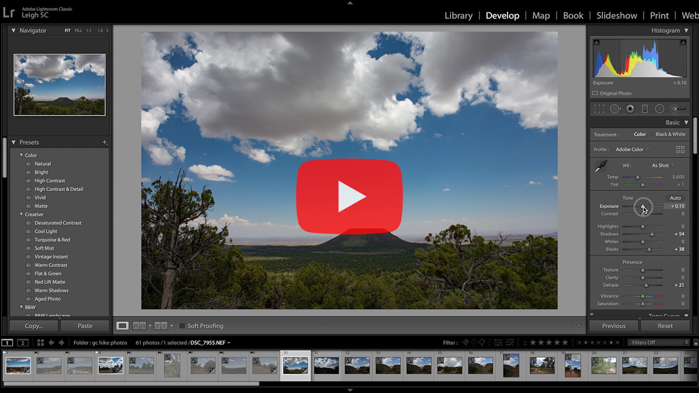Image resolution: width=699 pixels, height=393 pixels.
Task: Collapse the Color presets group
Action: click(x=22, y=155)
